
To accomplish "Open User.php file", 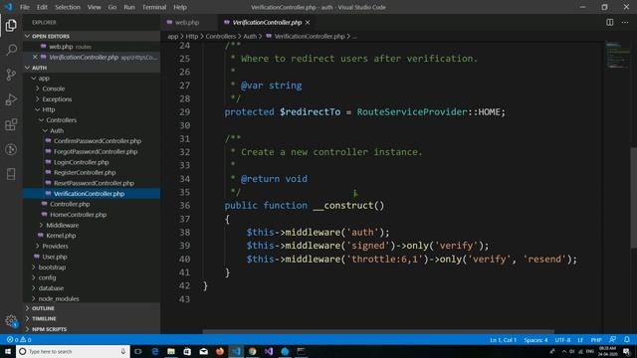I will 55,257.
